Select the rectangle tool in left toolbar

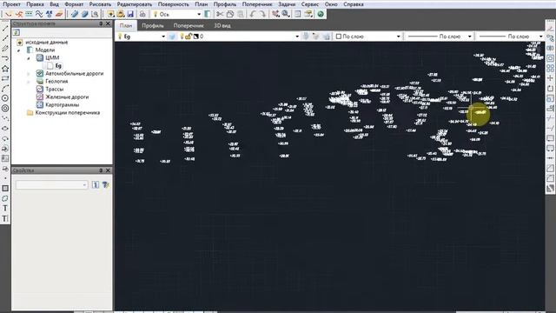(x=5, y=78)
